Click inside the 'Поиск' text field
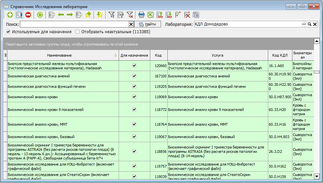The image size is (323, 183). (x=74, y=24)
